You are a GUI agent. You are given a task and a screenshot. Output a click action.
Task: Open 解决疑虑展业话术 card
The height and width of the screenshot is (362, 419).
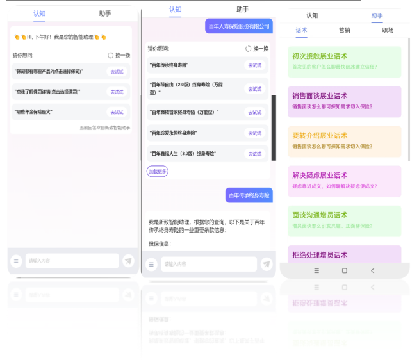[x=345, y=181]
